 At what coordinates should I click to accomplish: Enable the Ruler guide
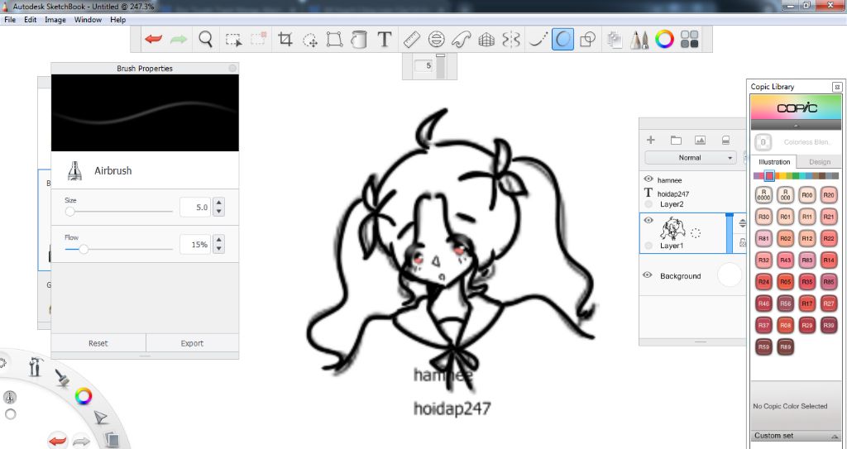click(x=412, y=40)
